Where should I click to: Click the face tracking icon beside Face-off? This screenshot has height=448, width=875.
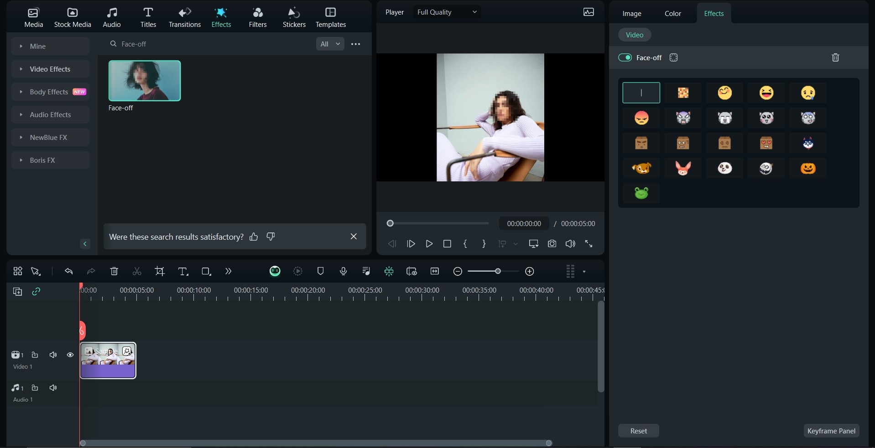(673, 57)
